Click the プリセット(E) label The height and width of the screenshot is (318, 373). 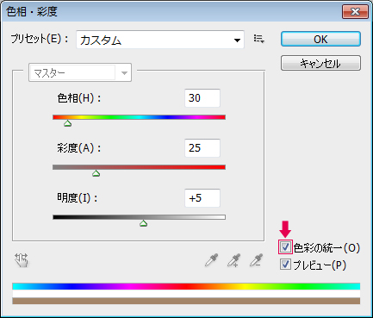(x=40, y=39)
